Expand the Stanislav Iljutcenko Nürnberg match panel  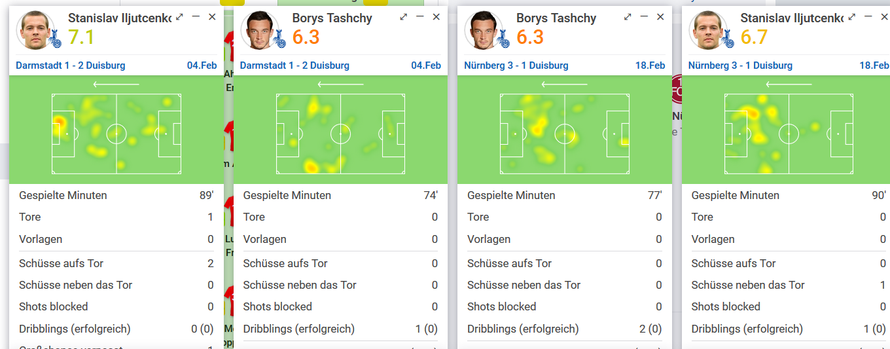(x=852, y=17)
